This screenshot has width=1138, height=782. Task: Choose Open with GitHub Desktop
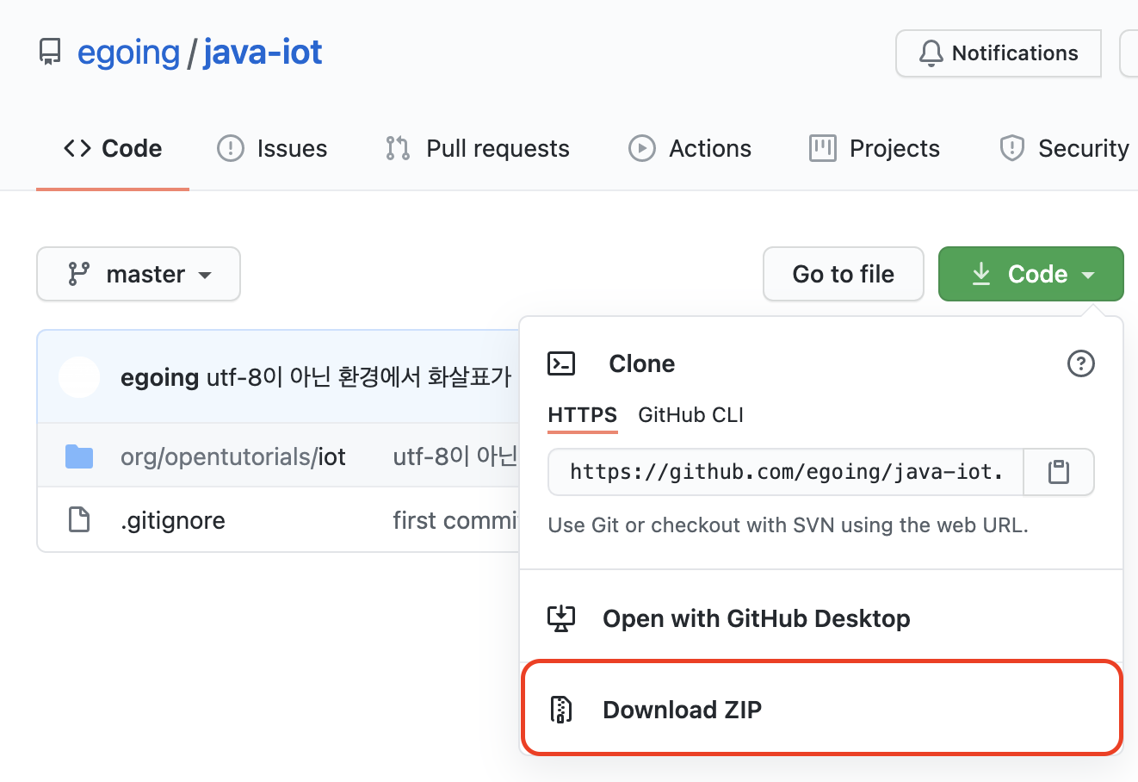point(821,618)
